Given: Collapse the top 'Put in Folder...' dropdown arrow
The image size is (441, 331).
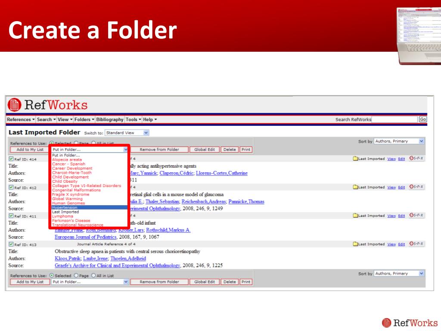Looking at the screenshot, I should 125,150.
